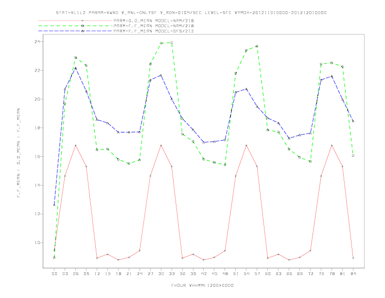Click x-axis tick label 06

click(x=76, y=274)
